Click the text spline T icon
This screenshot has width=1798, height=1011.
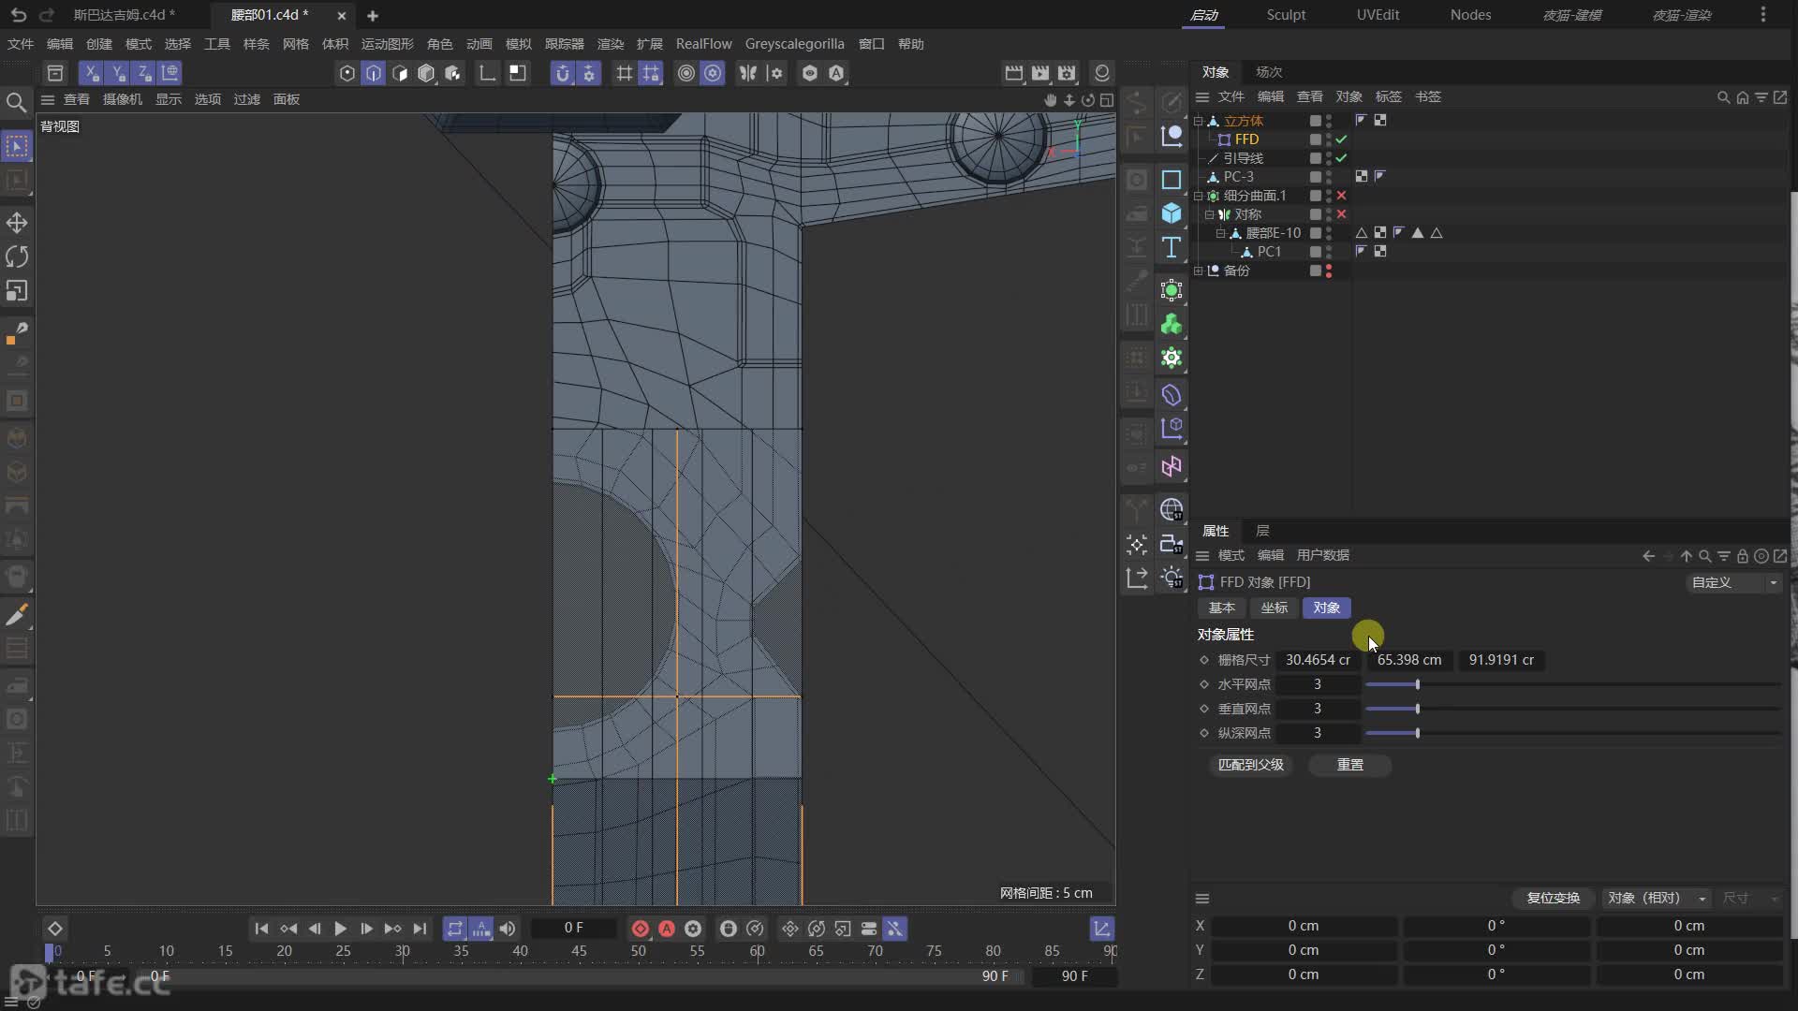point(1172,248)
